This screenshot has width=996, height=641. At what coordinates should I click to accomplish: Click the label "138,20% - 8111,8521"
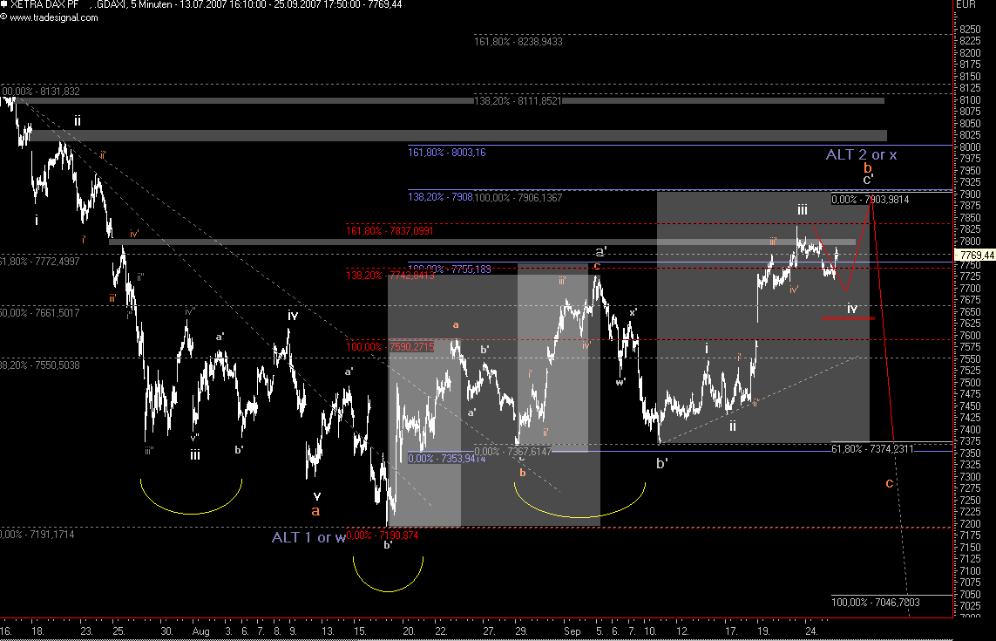tap(518, 101)
